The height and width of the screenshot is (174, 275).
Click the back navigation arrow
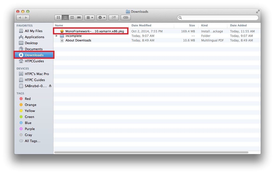coord(20,18)
